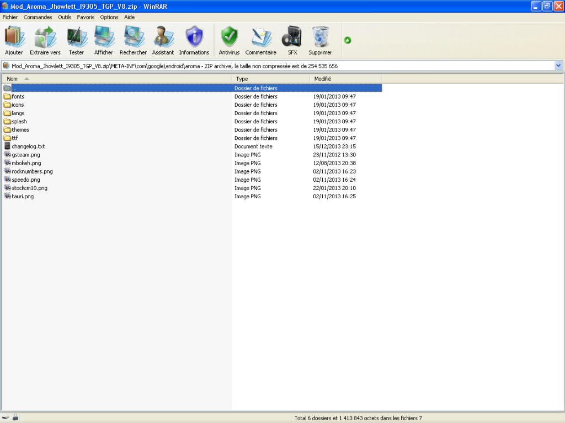
Task: Select stockcm10.png file
Action: [x=25, y=188]
